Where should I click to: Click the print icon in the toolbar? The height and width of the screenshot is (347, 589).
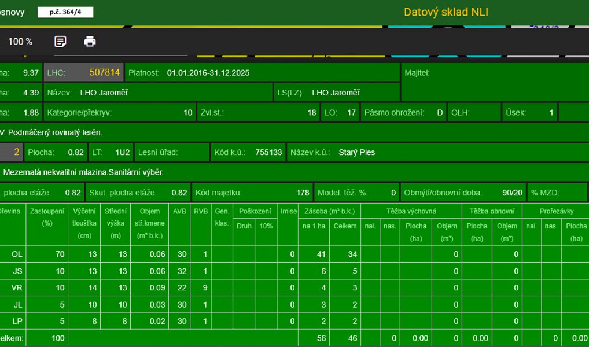90,41
